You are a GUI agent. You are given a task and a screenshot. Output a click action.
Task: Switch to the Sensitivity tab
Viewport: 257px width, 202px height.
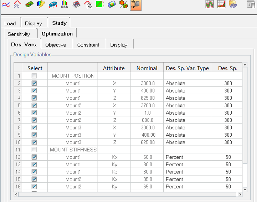[x=19, y=34]
